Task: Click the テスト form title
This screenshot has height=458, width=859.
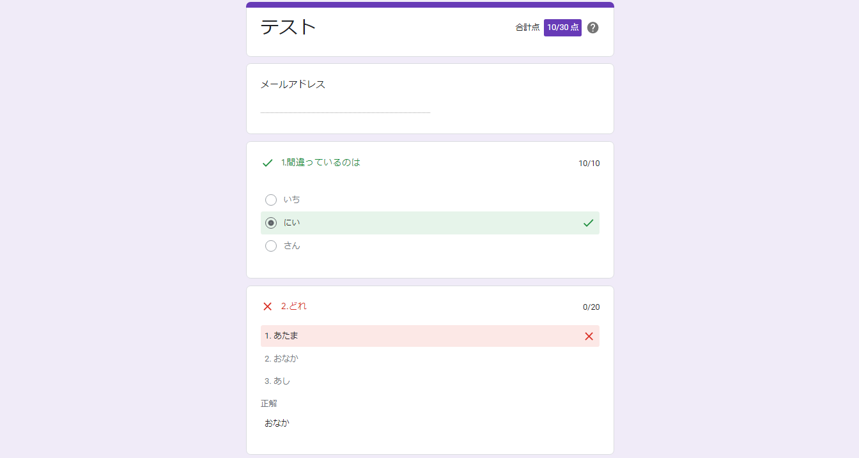Action: click(288, 27)
